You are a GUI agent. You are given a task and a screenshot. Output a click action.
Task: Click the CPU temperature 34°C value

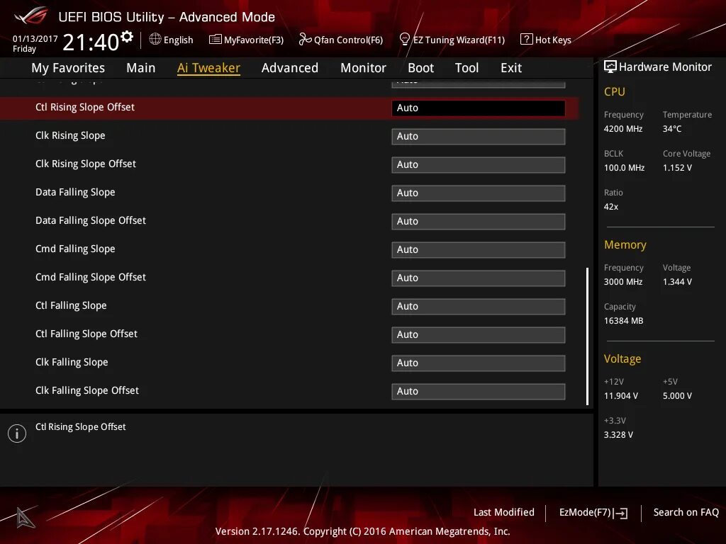[x=672, y=129]
